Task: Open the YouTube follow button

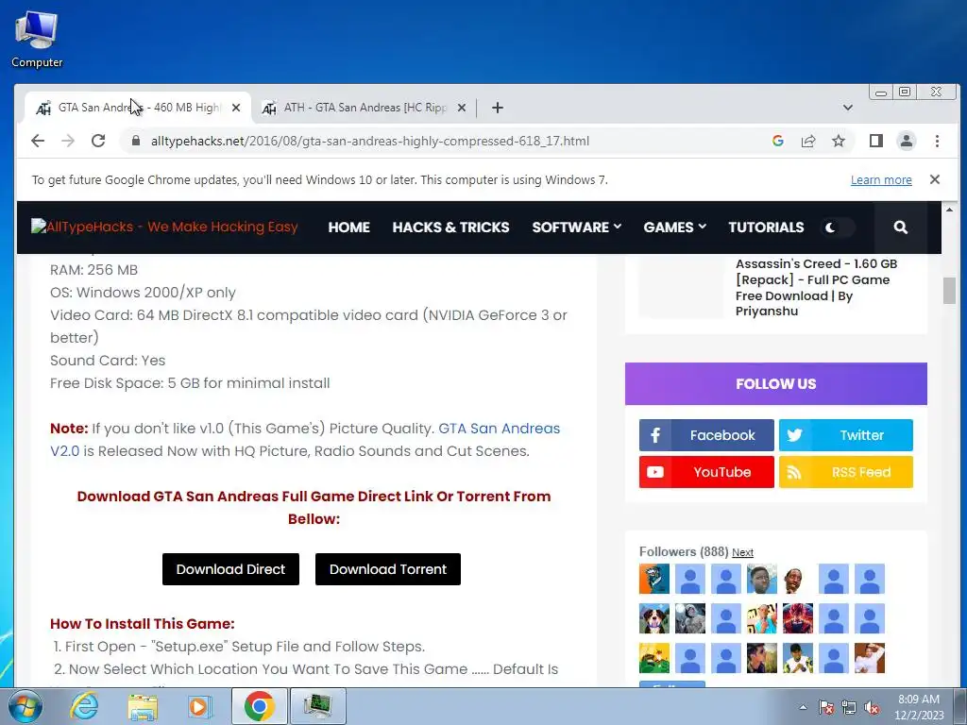Action: coord(706,472)
